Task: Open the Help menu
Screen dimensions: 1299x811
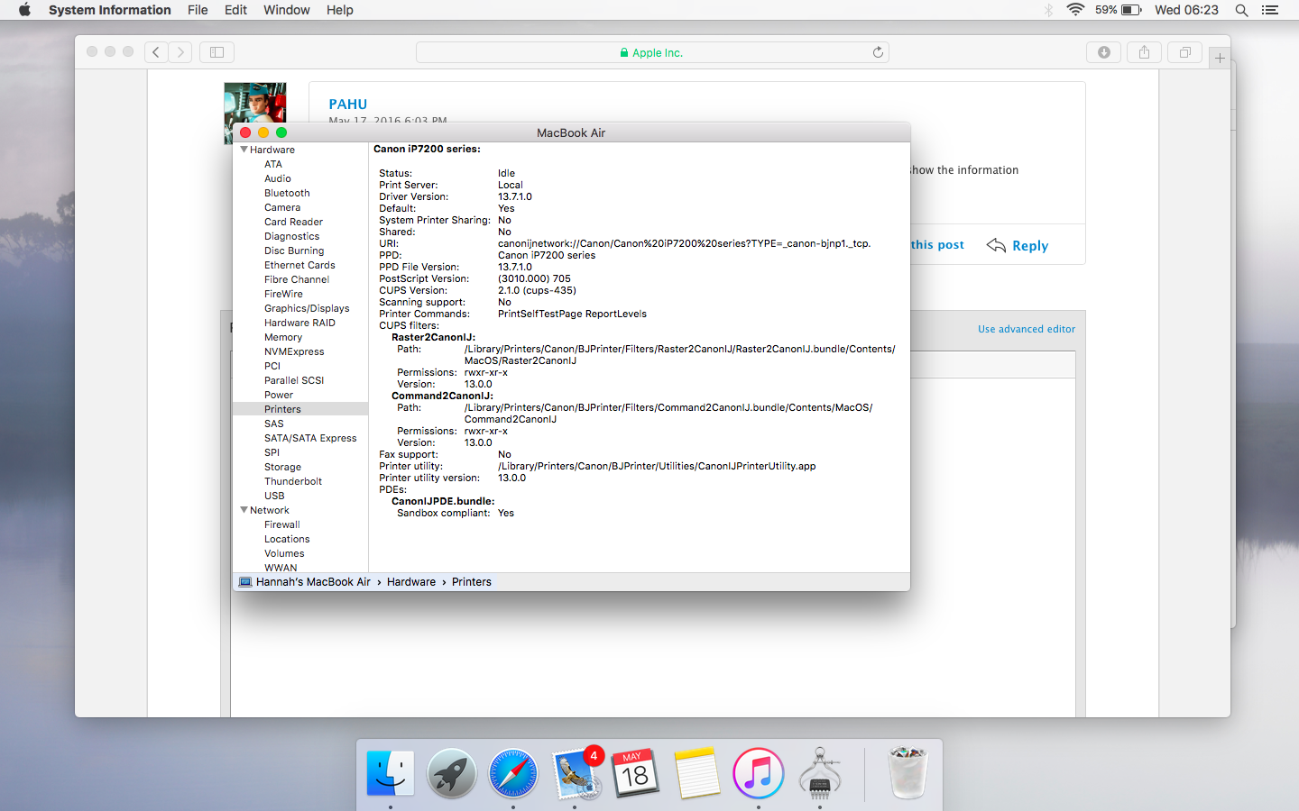Action: [x=339, y=10]
